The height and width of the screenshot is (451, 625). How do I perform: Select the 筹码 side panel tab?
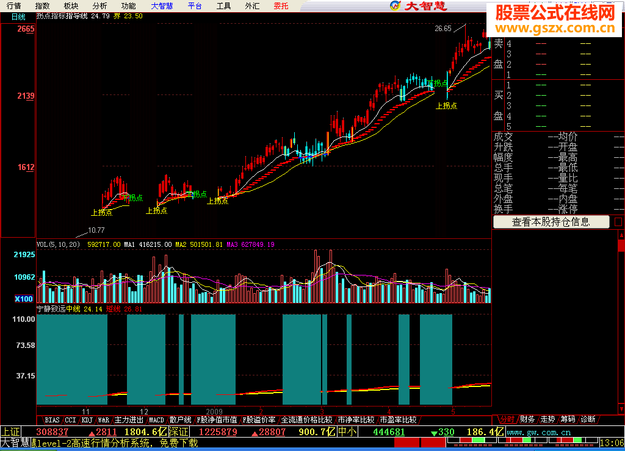(568, 419)
